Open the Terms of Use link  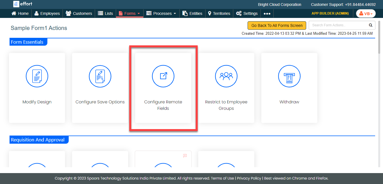tap(222, 178)
